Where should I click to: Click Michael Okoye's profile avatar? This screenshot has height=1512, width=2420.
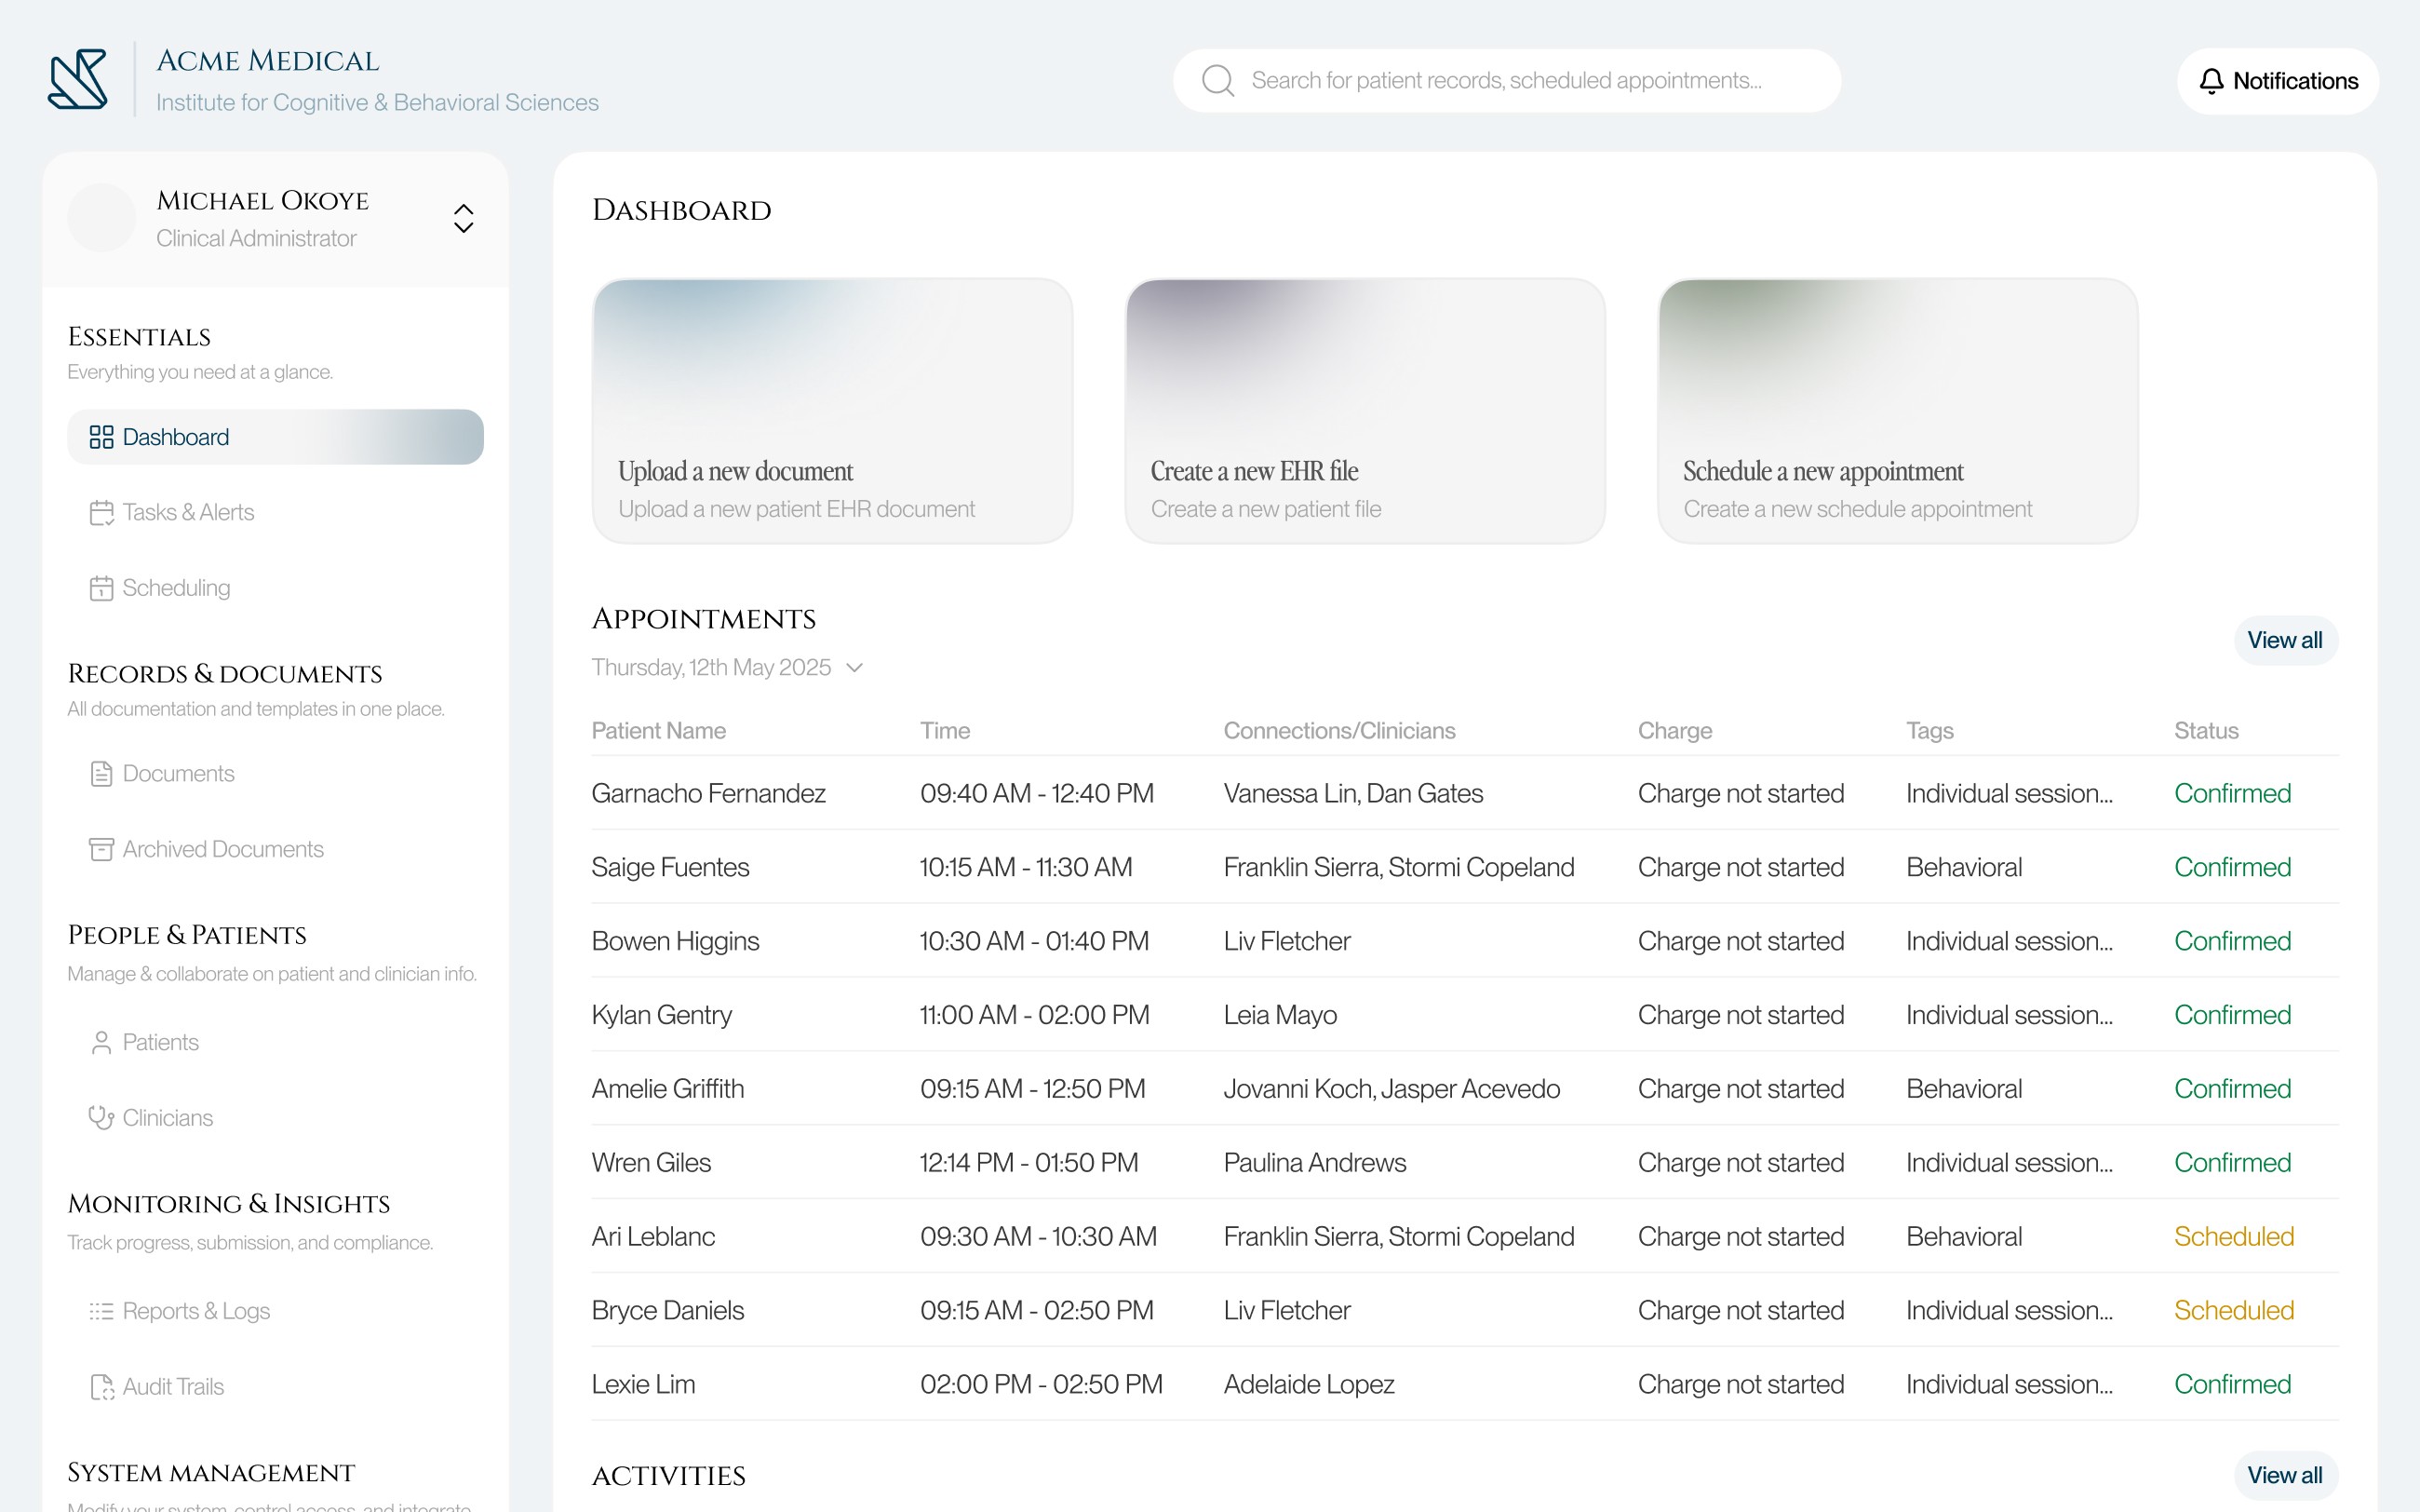(x=102, y=218)
